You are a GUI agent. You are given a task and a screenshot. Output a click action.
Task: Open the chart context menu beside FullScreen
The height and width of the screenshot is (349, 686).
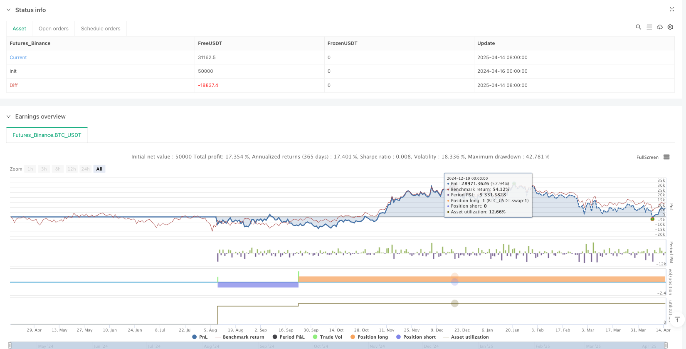point(666,157)
